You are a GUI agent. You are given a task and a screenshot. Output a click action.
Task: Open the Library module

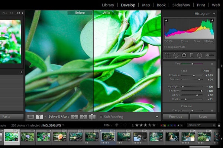(x=108, y=5)
